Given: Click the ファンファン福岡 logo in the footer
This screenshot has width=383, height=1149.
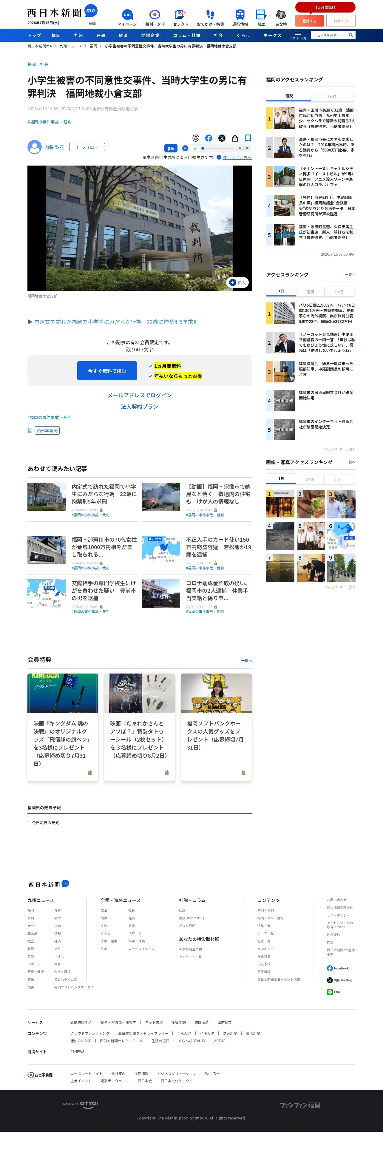Looking at the screenshot, I should [x=300, y=1105].
